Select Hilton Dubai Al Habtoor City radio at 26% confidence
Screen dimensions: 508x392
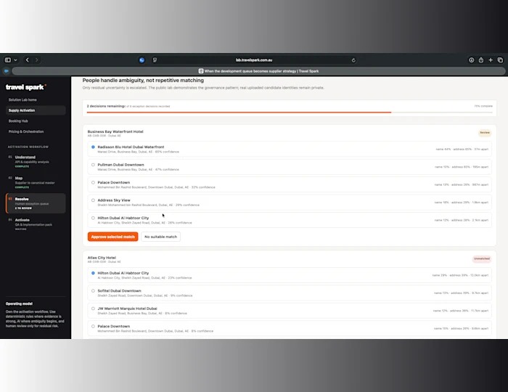coord(93,218)
